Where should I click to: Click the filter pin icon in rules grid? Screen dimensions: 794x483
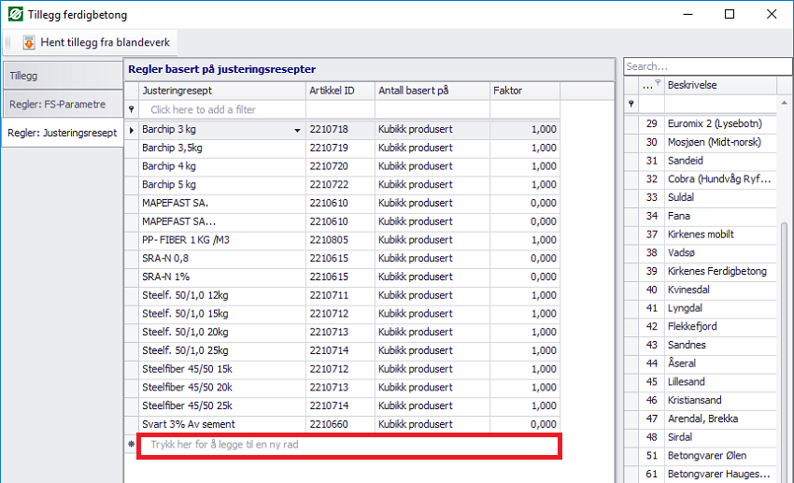coord(131,110)
